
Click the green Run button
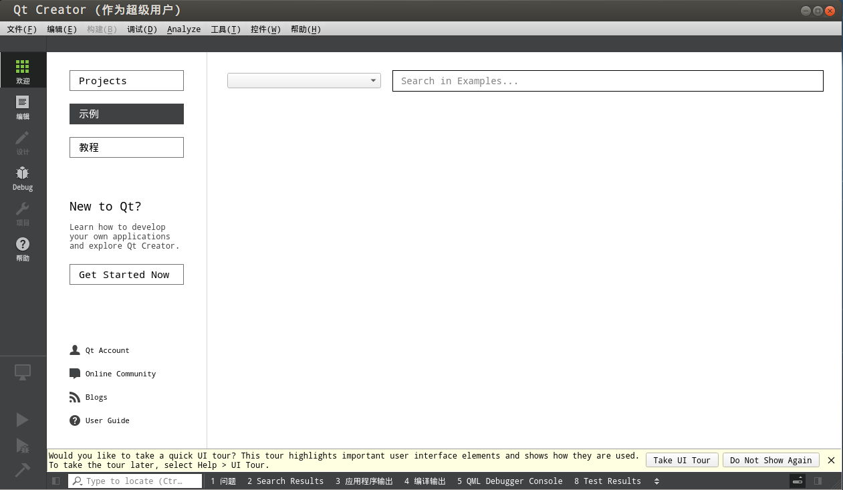(23, 419)
